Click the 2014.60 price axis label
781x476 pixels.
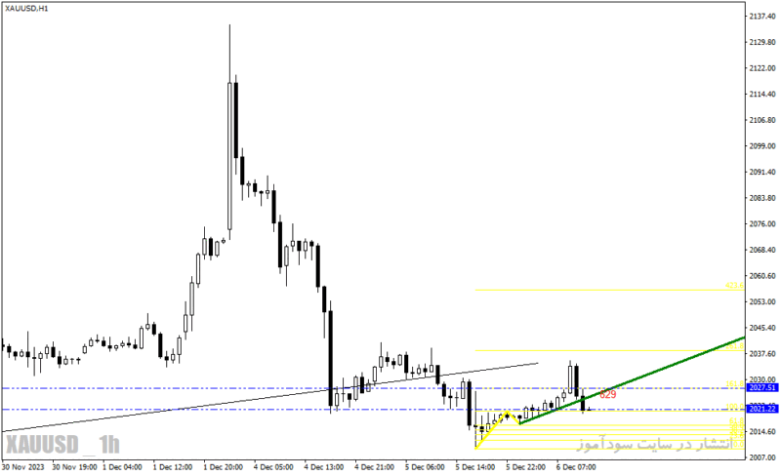tap(762, 431)
